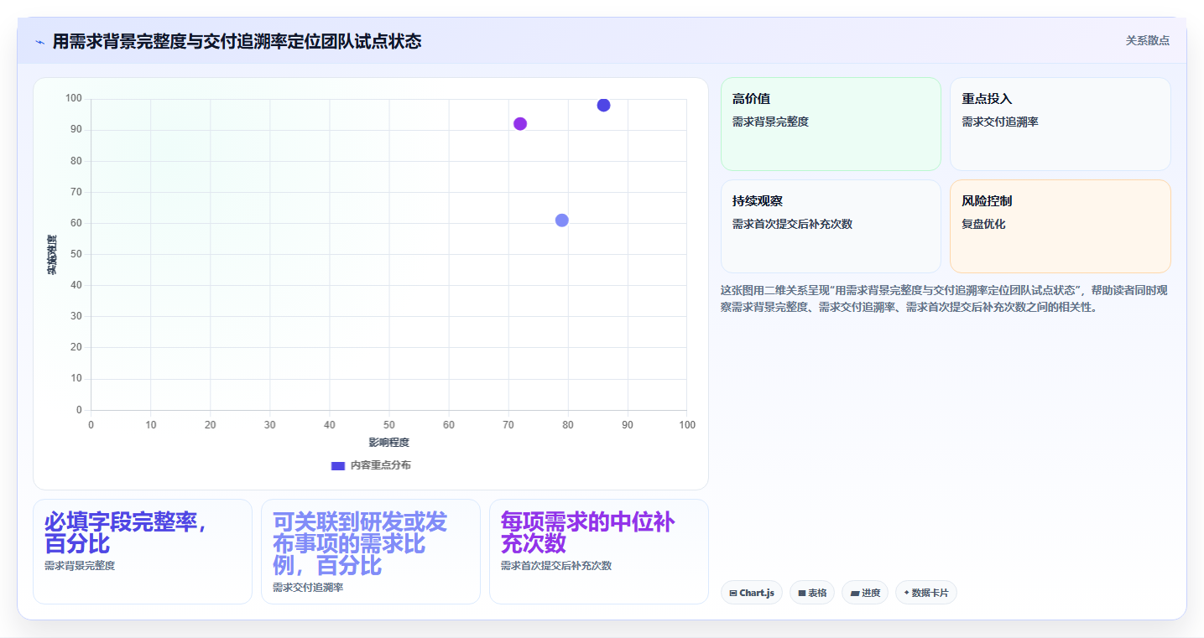This screenshot has height=638, width=1204.
Task: Click the 影响程度 x-axis title
Action: 388,443
